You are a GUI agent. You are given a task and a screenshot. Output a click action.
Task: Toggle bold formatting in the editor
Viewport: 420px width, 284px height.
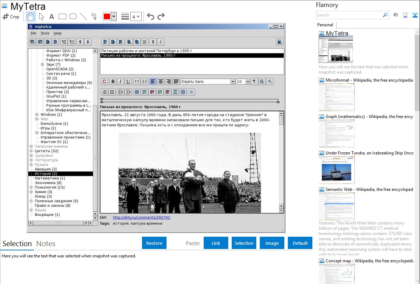(x=113, y=82)
